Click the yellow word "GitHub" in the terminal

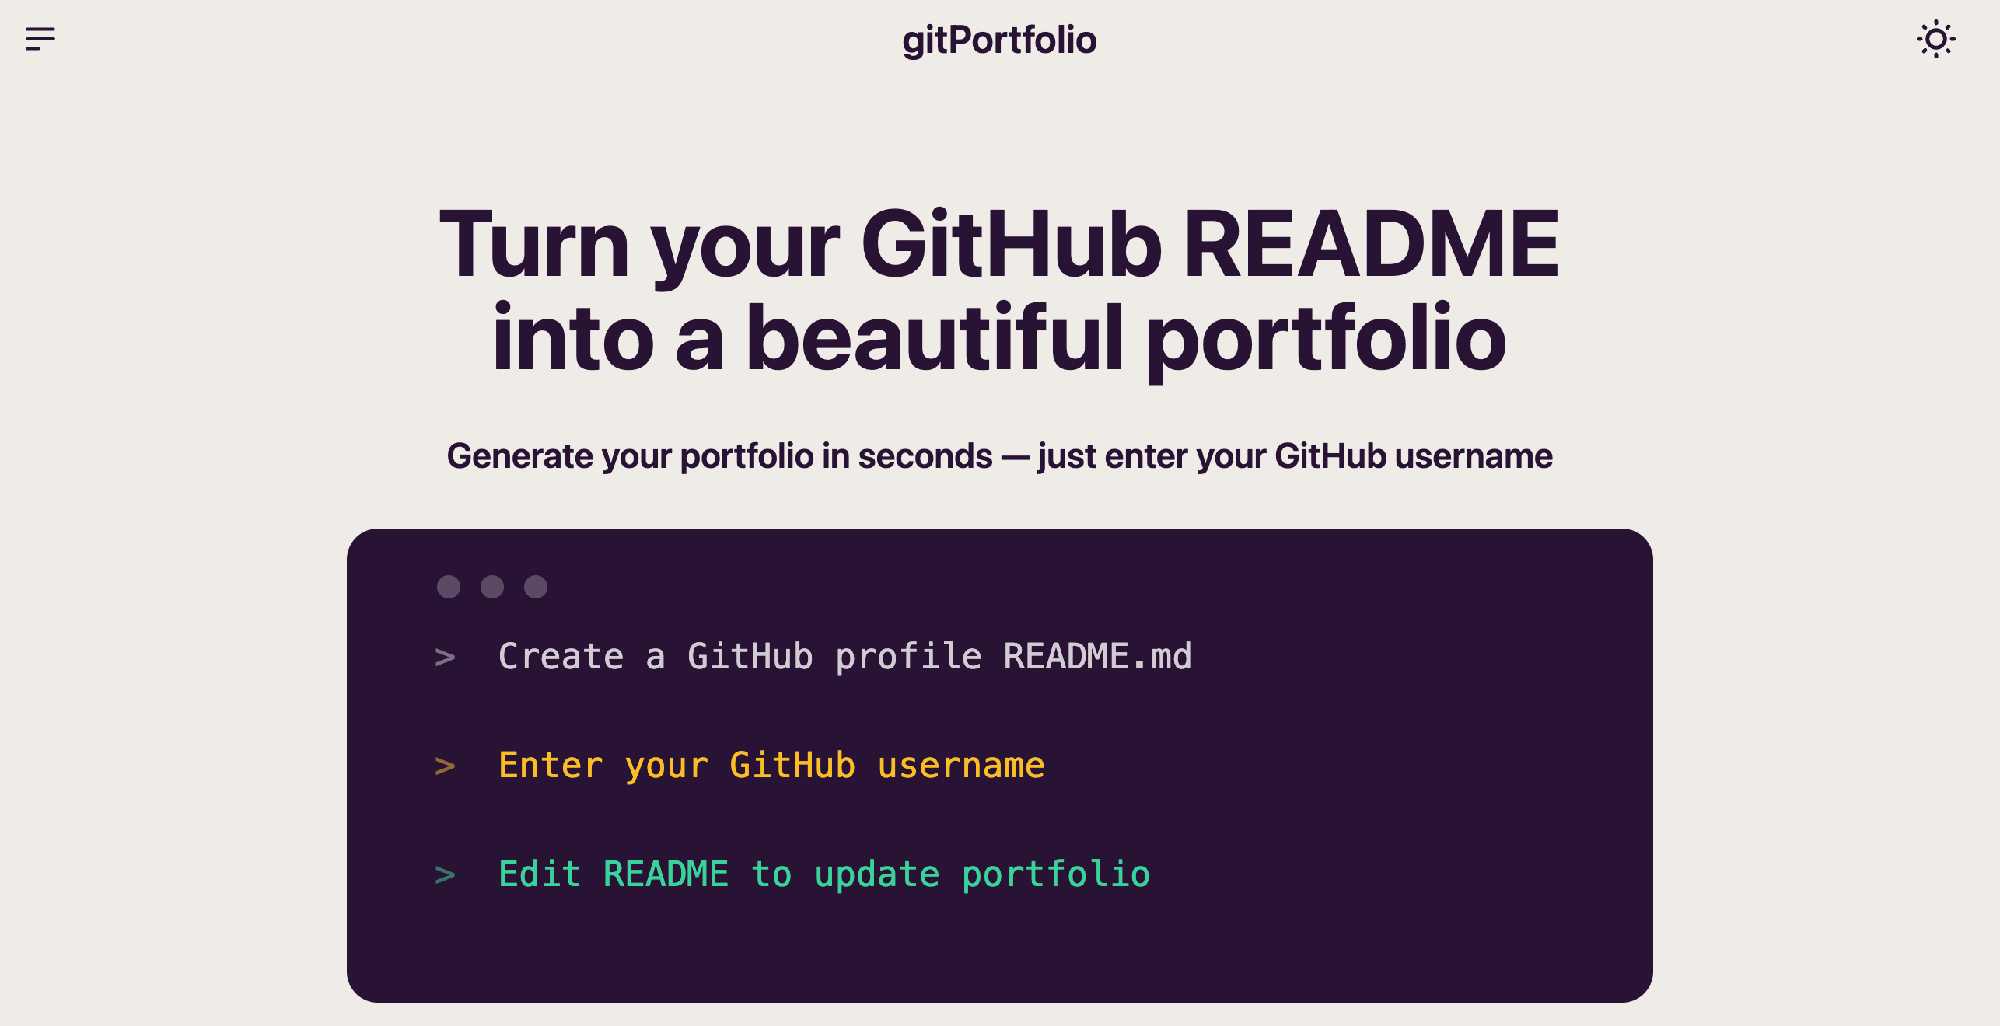pos(792,766)
